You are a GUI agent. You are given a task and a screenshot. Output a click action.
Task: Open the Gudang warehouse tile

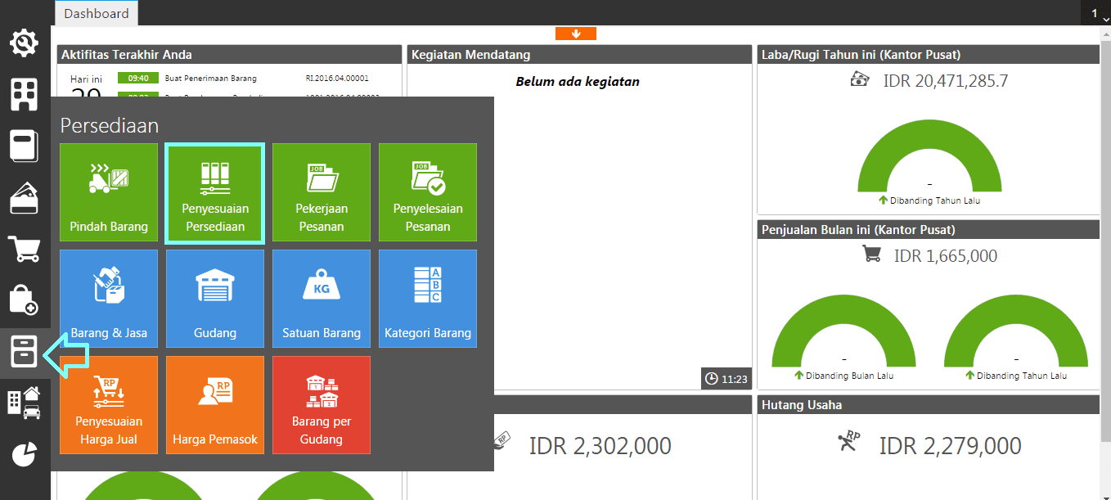215,299
